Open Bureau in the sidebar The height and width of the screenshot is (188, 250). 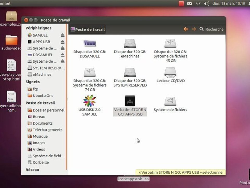(36, 117)
